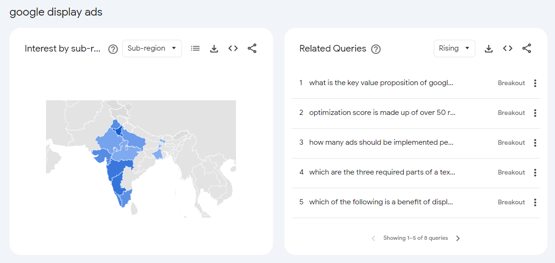Click the dark blue region on the India map
This screenshot has width=555, height=263.
121,131
